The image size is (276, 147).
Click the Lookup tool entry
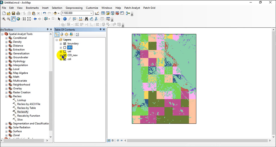coord(21,100)
